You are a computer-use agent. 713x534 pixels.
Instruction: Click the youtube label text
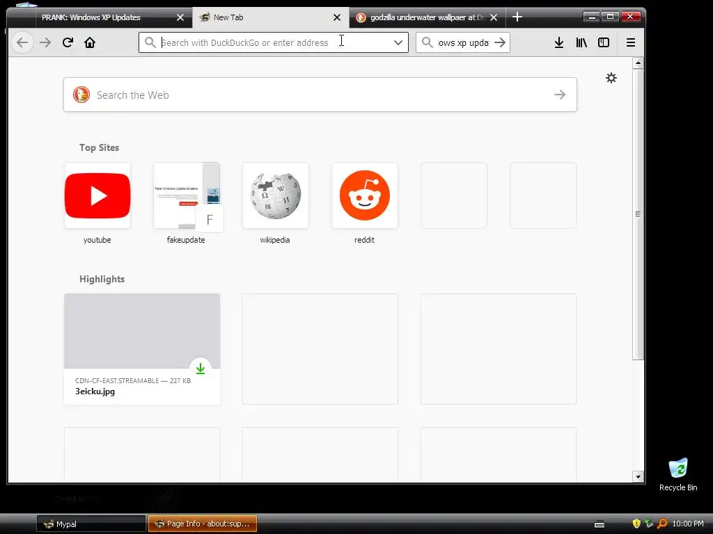[97, 240]
